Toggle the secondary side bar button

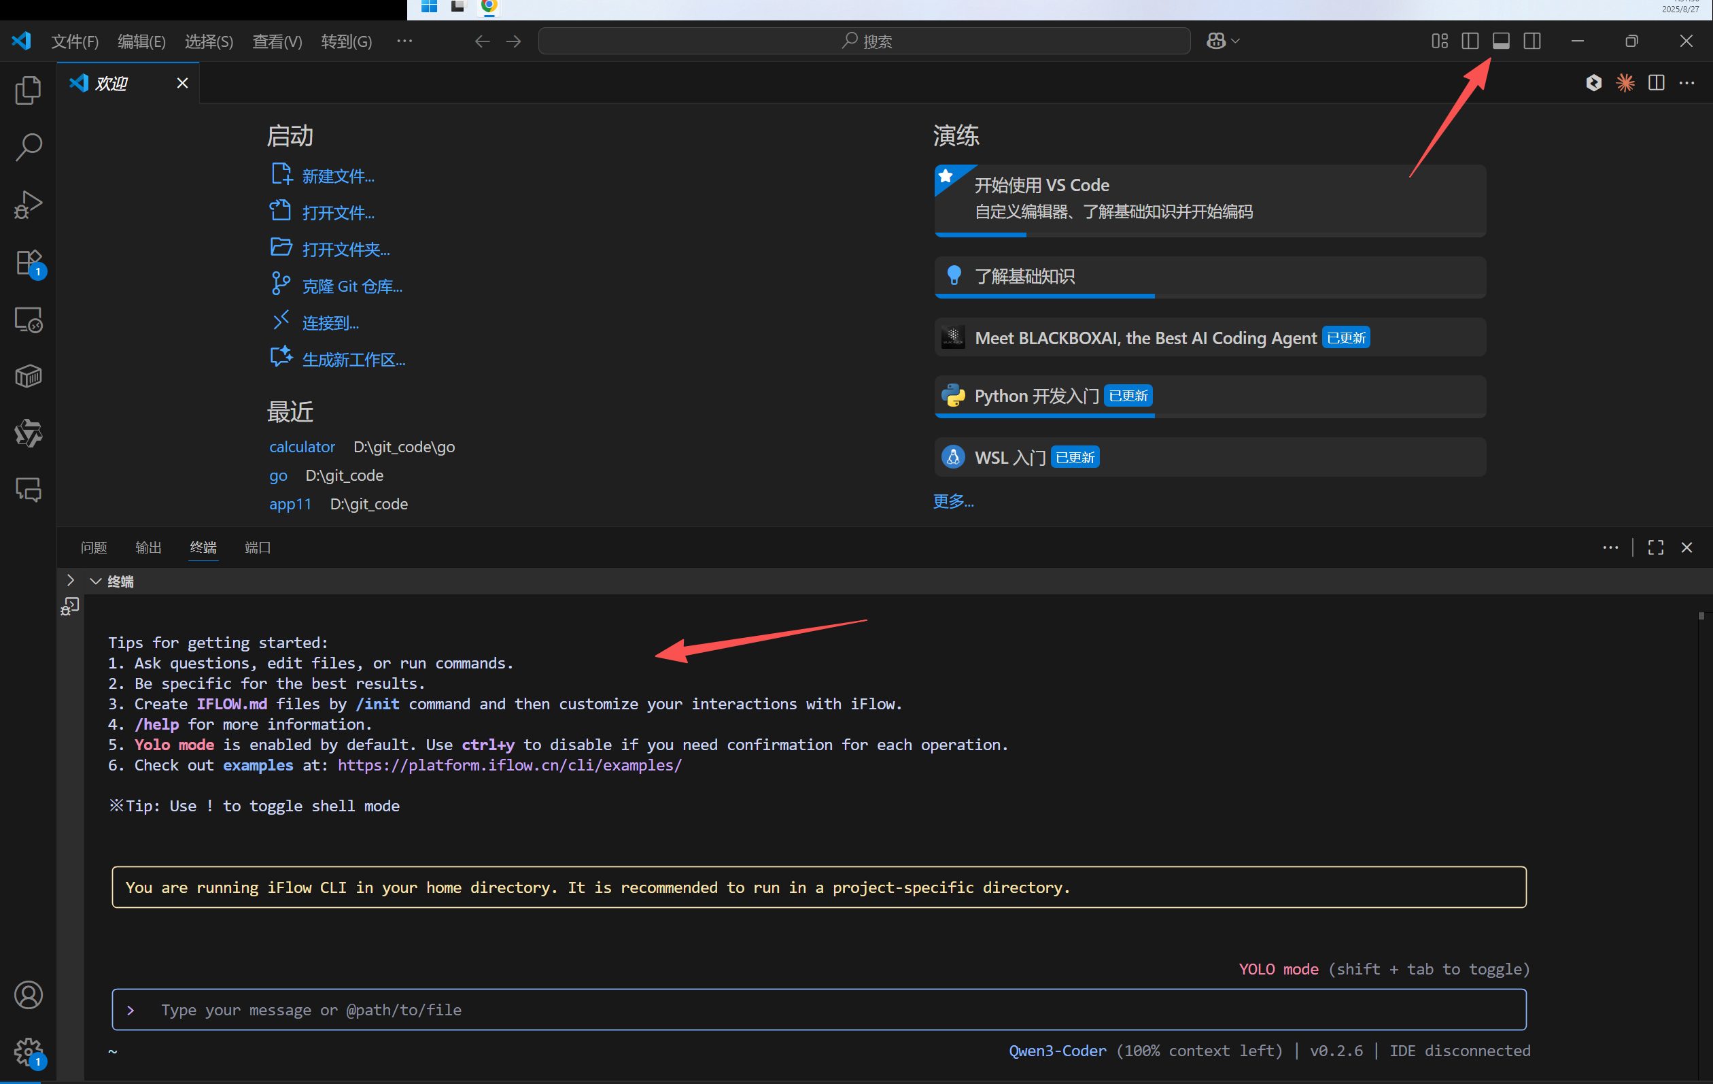click(1532, 41)
